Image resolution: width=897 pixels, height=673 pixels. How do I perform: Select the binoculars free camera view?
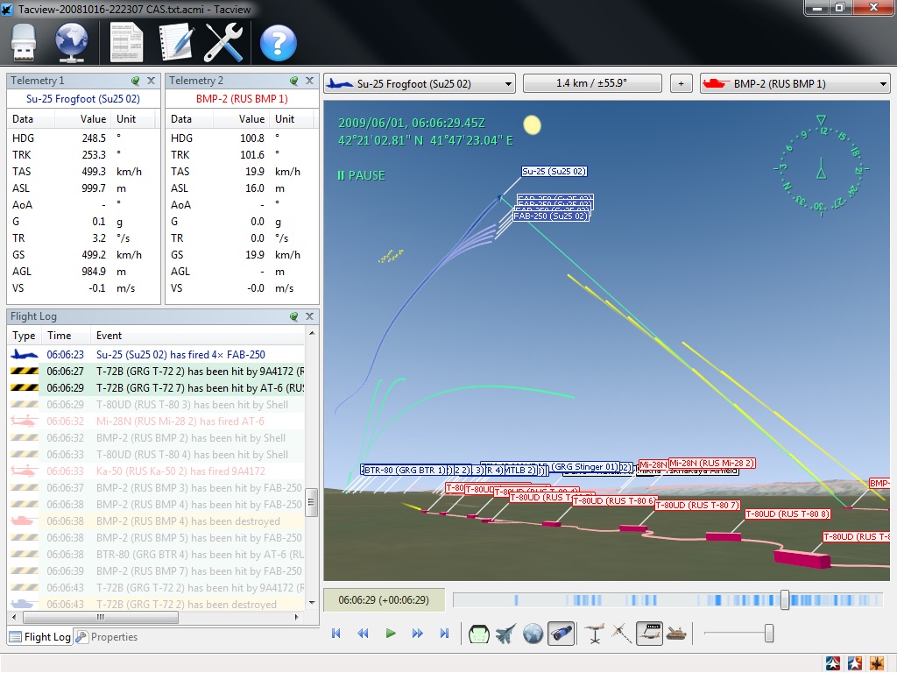tap(561, 634)
